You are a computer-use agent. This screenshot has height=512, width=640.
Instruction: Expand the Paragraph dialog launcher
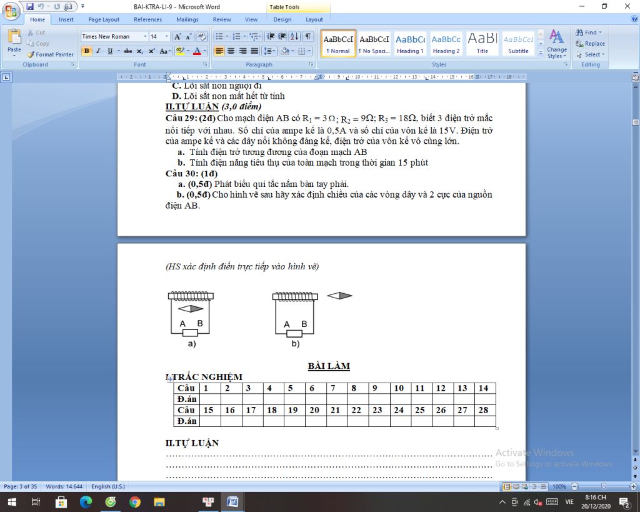pos(311,64)
